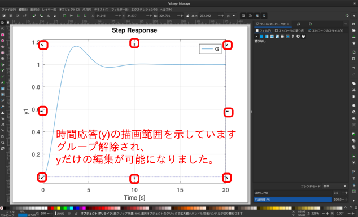Toggle scale stroke width option icon
The width and height of the screenshot is (358, 217).
point(243,16)
